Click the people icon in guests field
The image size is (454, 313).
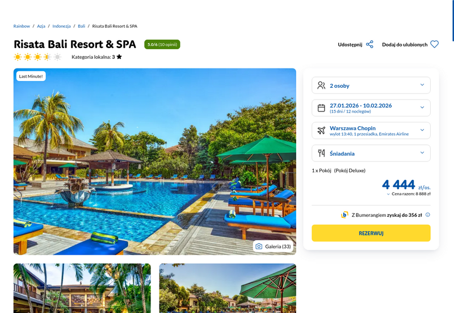321,85
